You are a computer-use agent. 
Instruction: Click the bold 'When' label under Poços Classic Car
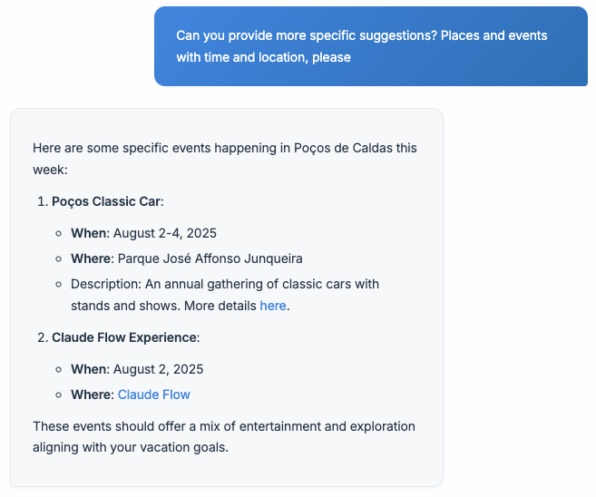(90, 233)
